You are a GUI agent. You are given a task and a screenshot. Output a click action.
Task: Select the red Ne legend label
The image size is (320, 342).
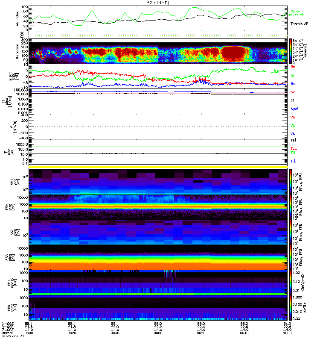tap(293, 92)
